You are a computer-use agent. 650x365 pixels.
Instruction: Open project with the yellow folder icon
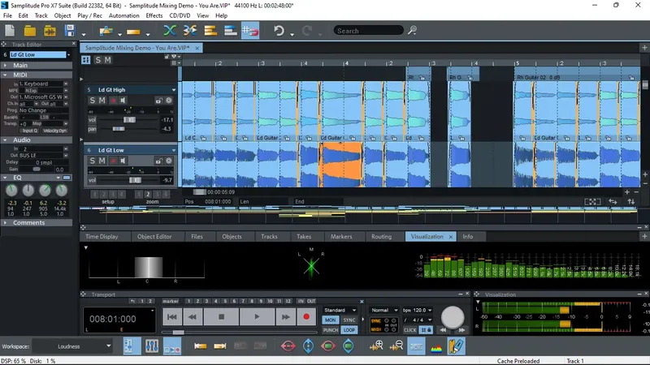click(29, 31)
